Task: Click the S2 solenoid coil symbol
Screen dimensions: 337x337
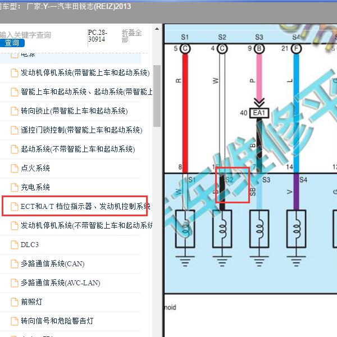Action: coord(222,229)
